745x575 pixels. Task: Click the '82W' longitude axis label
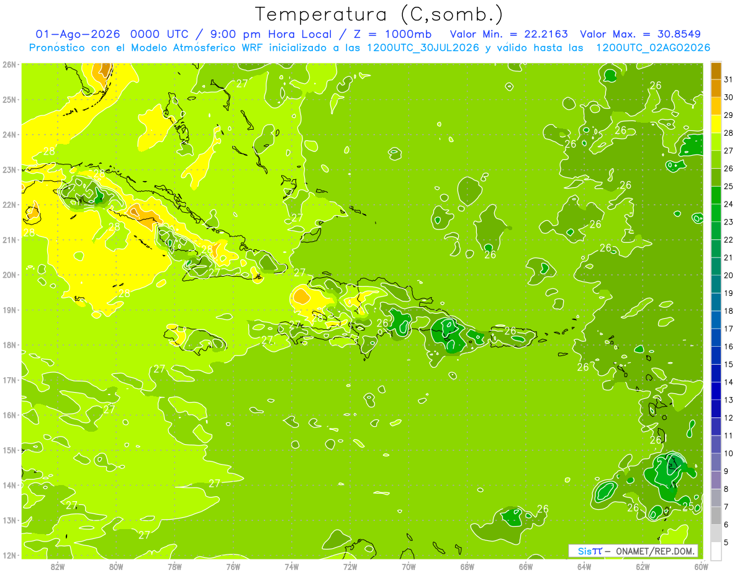click(58, 567)
